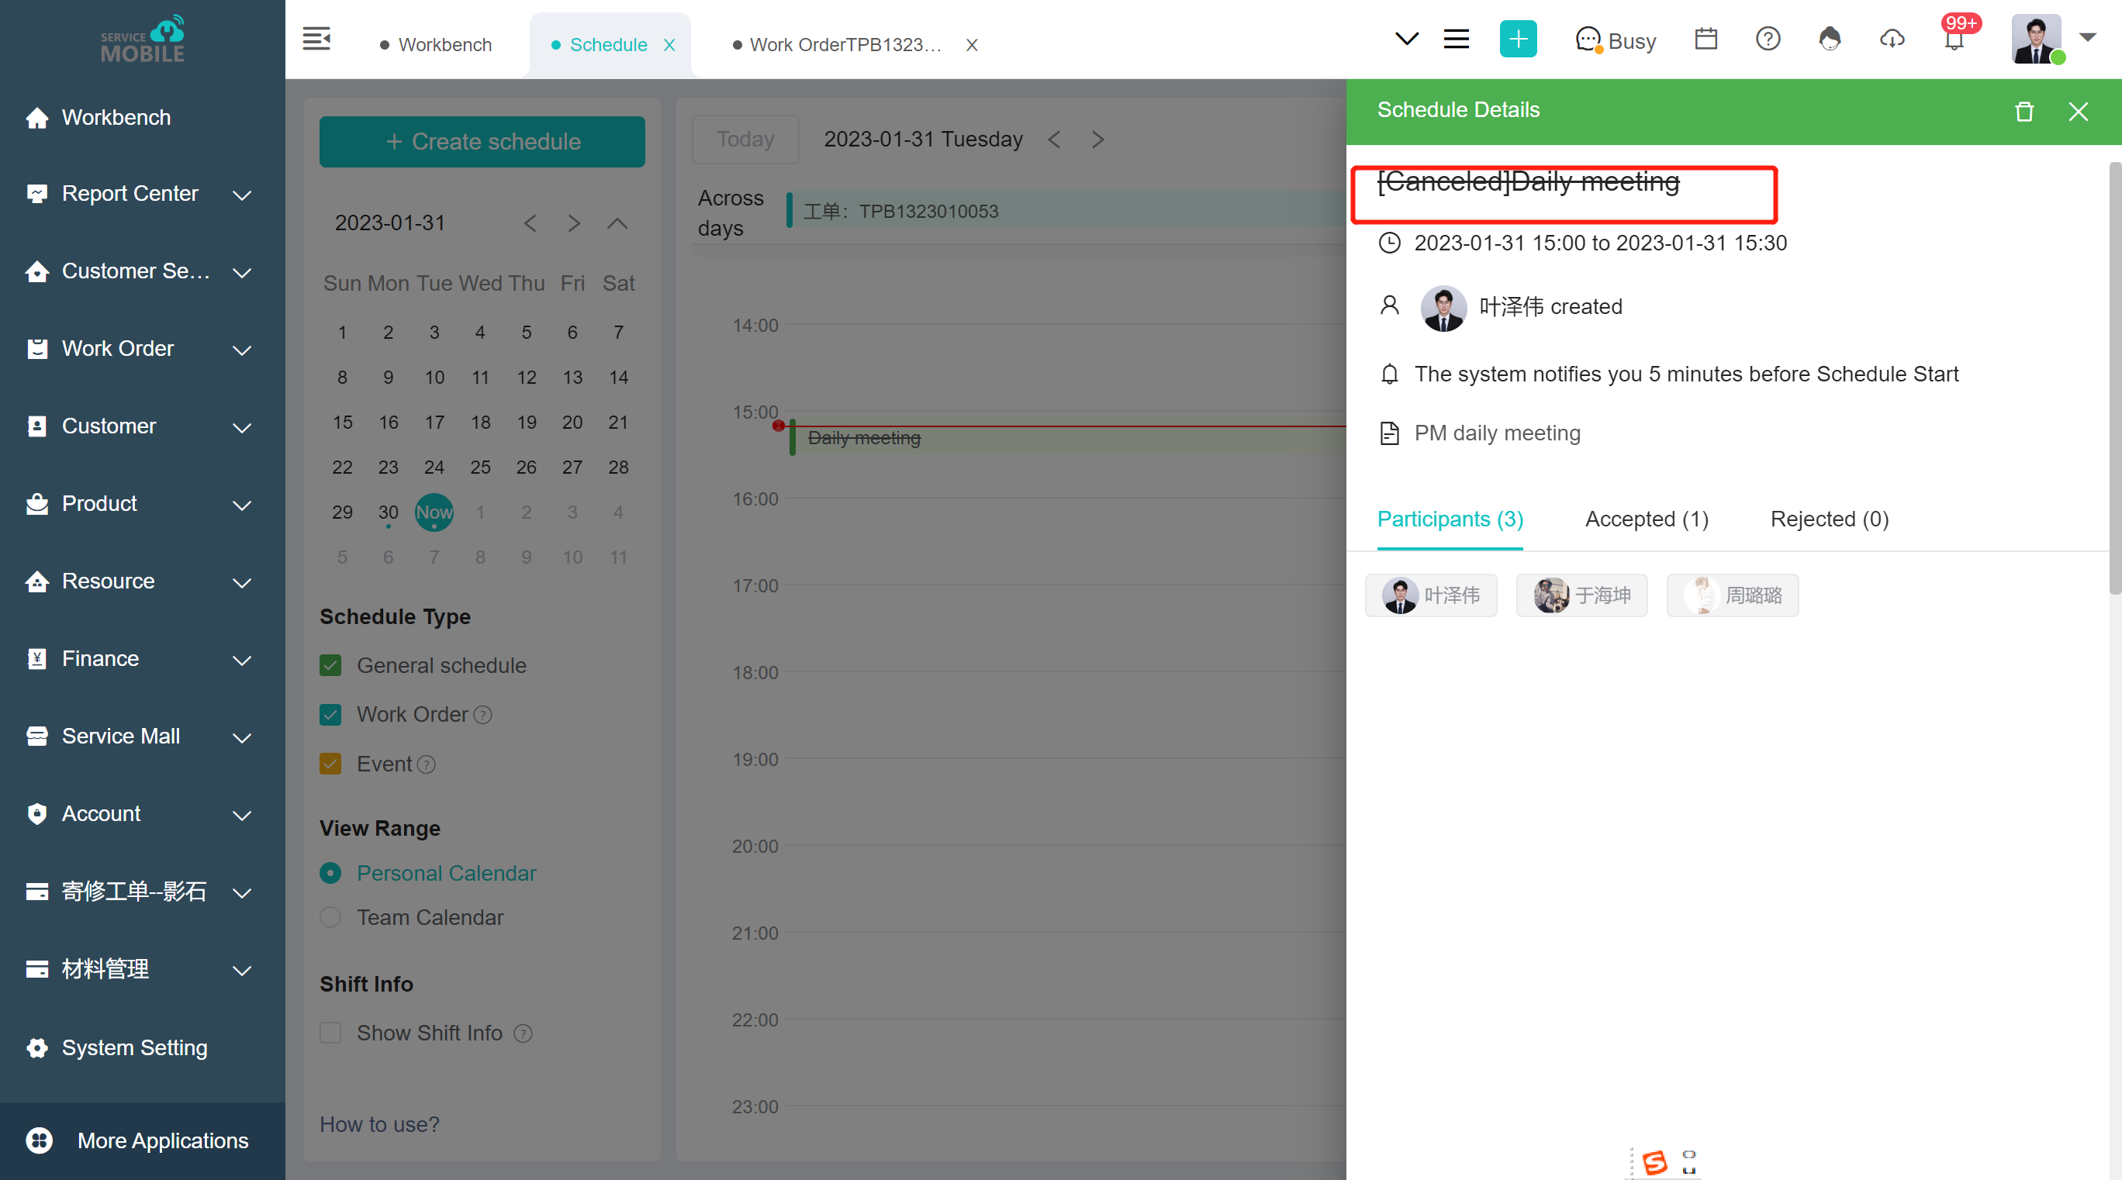Open the How to use? link
Viewport: 2122px width, 1180px height.
pyautogui.click(x=380, y=1124)
